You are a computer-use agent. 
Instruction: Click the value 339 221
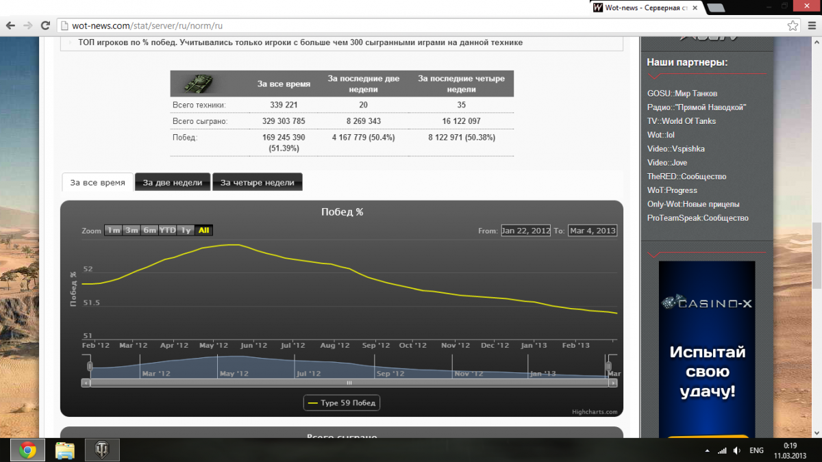tap(284, 105)
